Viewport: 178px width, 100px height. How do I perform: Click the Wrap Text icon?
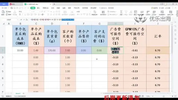pos(72,12)
